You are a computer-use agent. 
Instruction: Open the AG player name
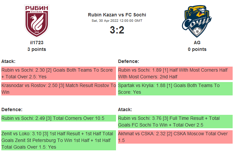(x=197, y=43)
